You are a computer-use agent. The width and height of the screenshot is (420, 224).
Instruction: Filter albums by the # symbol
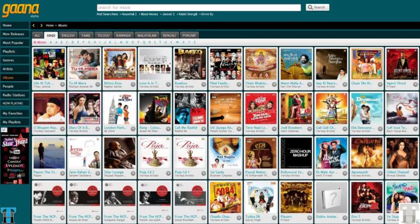tap(51, 42)
